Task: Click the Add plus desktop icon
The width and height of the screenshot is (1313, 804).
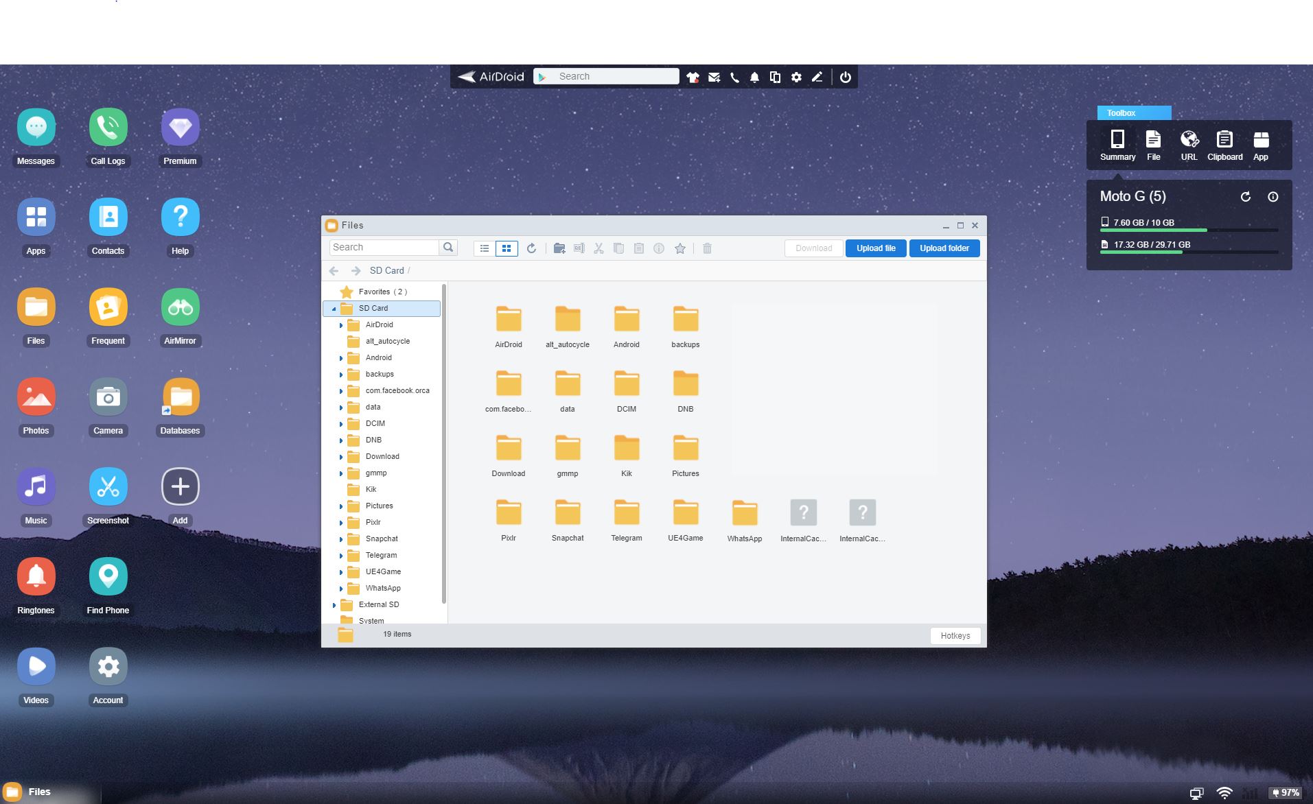Action: 180,487
